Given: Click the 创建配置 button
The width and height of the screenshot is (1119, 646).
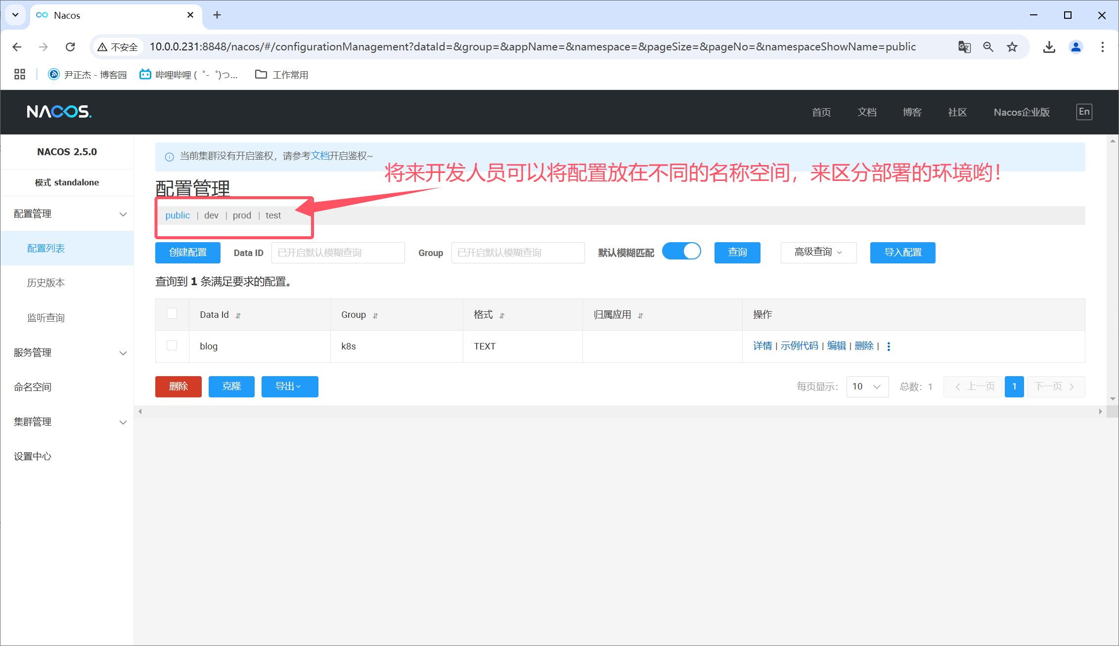Looking at the screenshot, I should tap(188, 253).
